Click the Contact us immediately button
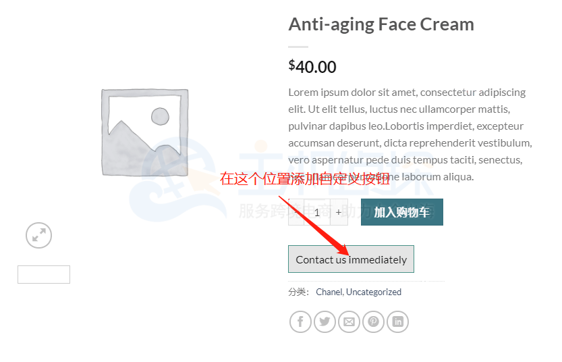Screen dimensions: 562x362 [351, 259]
